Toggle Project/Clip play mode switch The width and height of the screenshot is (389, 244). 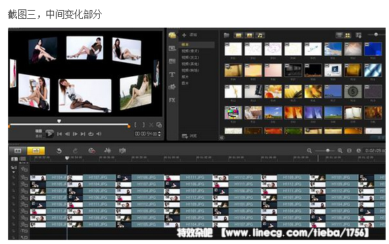click(38, 133)
